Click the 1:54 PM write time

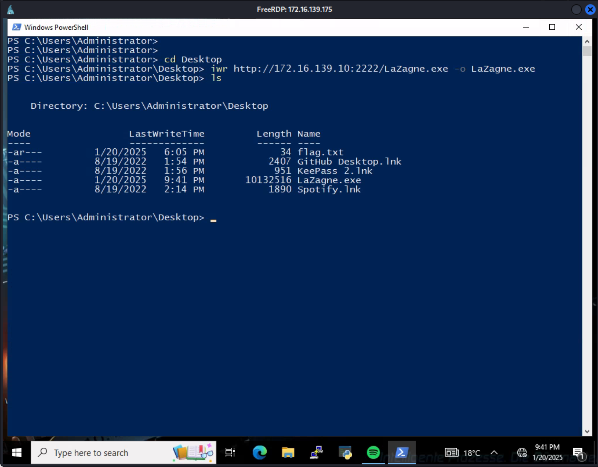pyautogui.click(x=184, y=162)
